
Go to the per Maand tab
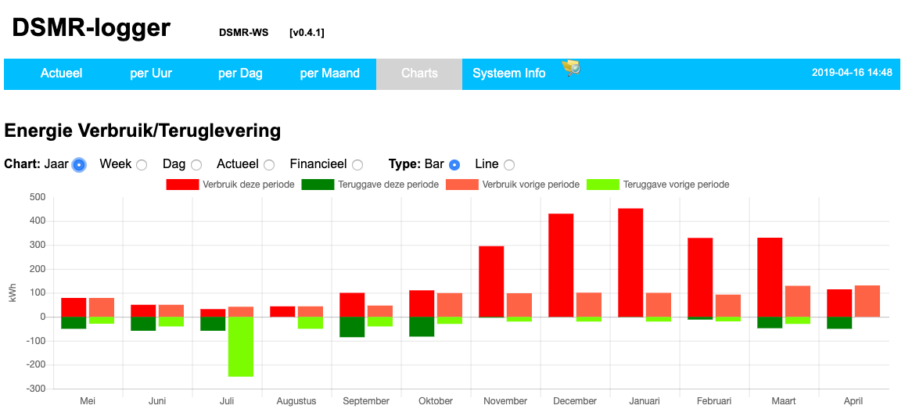point(329,74)
